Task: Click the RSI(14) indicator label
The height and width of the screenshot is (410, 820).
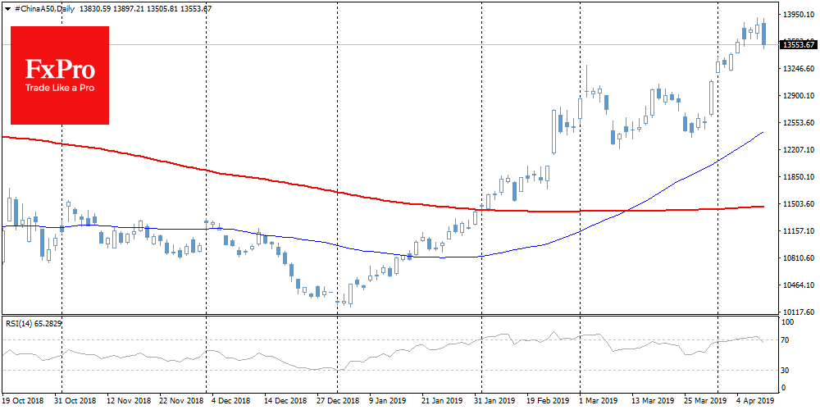Action: pyautogui.click(x=33, y=324)
